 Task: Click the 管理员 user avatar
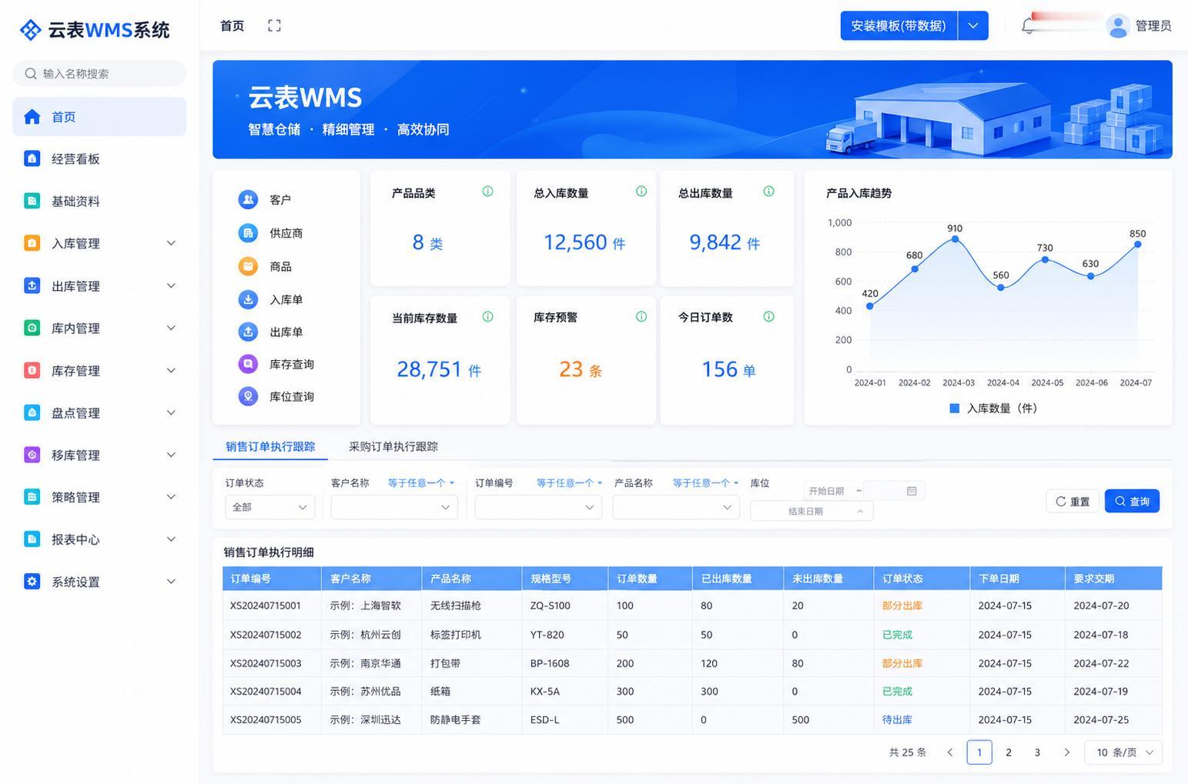[x=1117, y=26]
